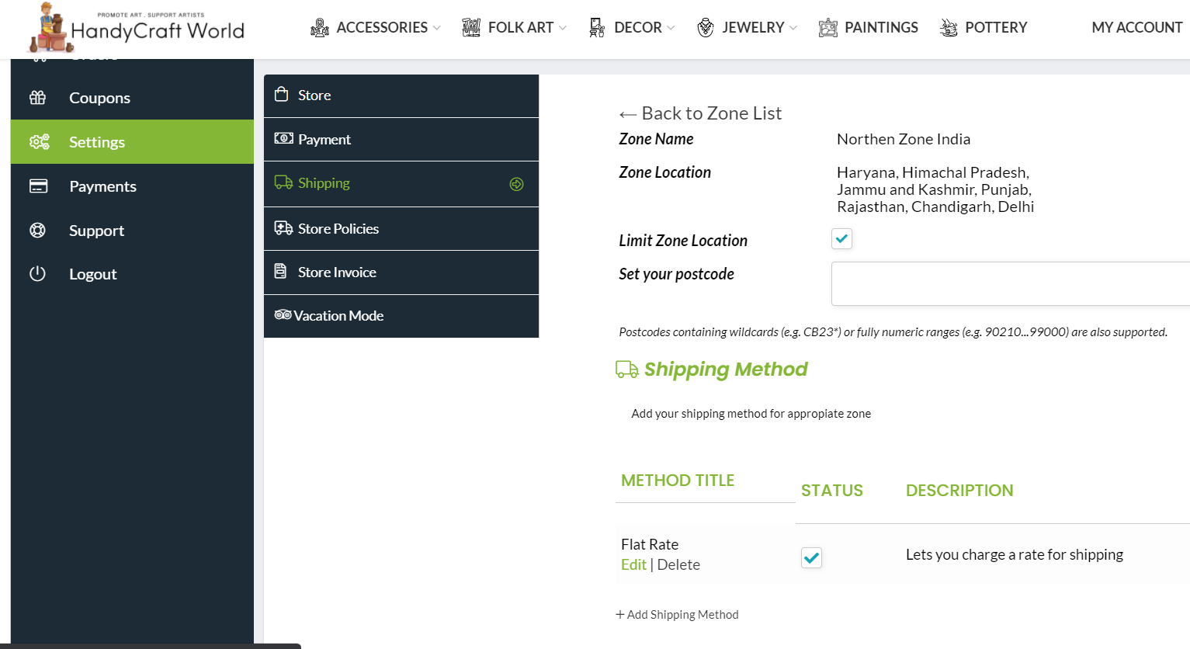
Task: Click the Set your postcode field
Action: pos(1009,284)
